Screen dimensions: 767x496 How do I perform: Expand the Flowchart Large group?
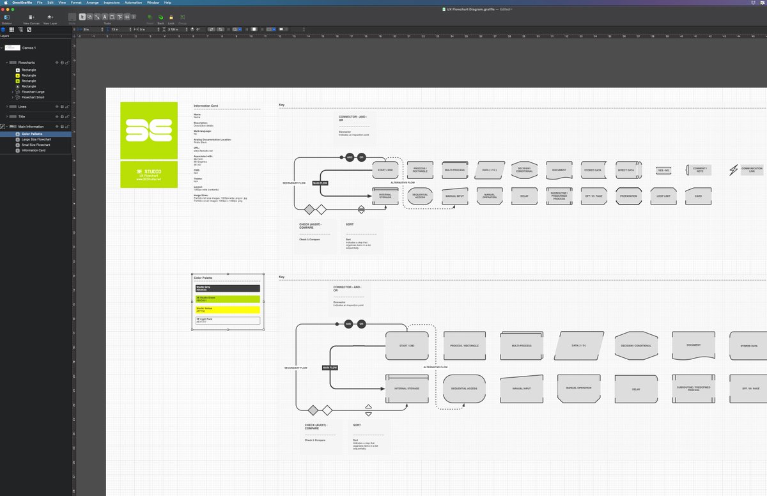coord(12,92)
